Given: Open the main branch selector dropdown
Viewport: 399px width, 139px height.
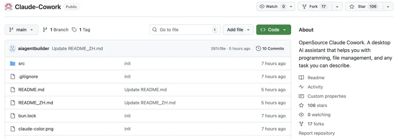Looking at the screenshot, I should coord(21,30).
